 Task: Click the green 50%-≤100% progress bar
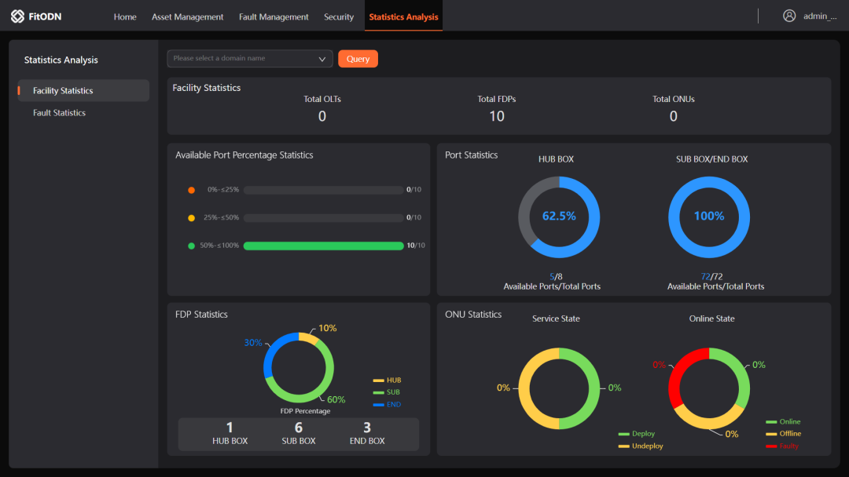pyautogui.click(x=323, y=246)
